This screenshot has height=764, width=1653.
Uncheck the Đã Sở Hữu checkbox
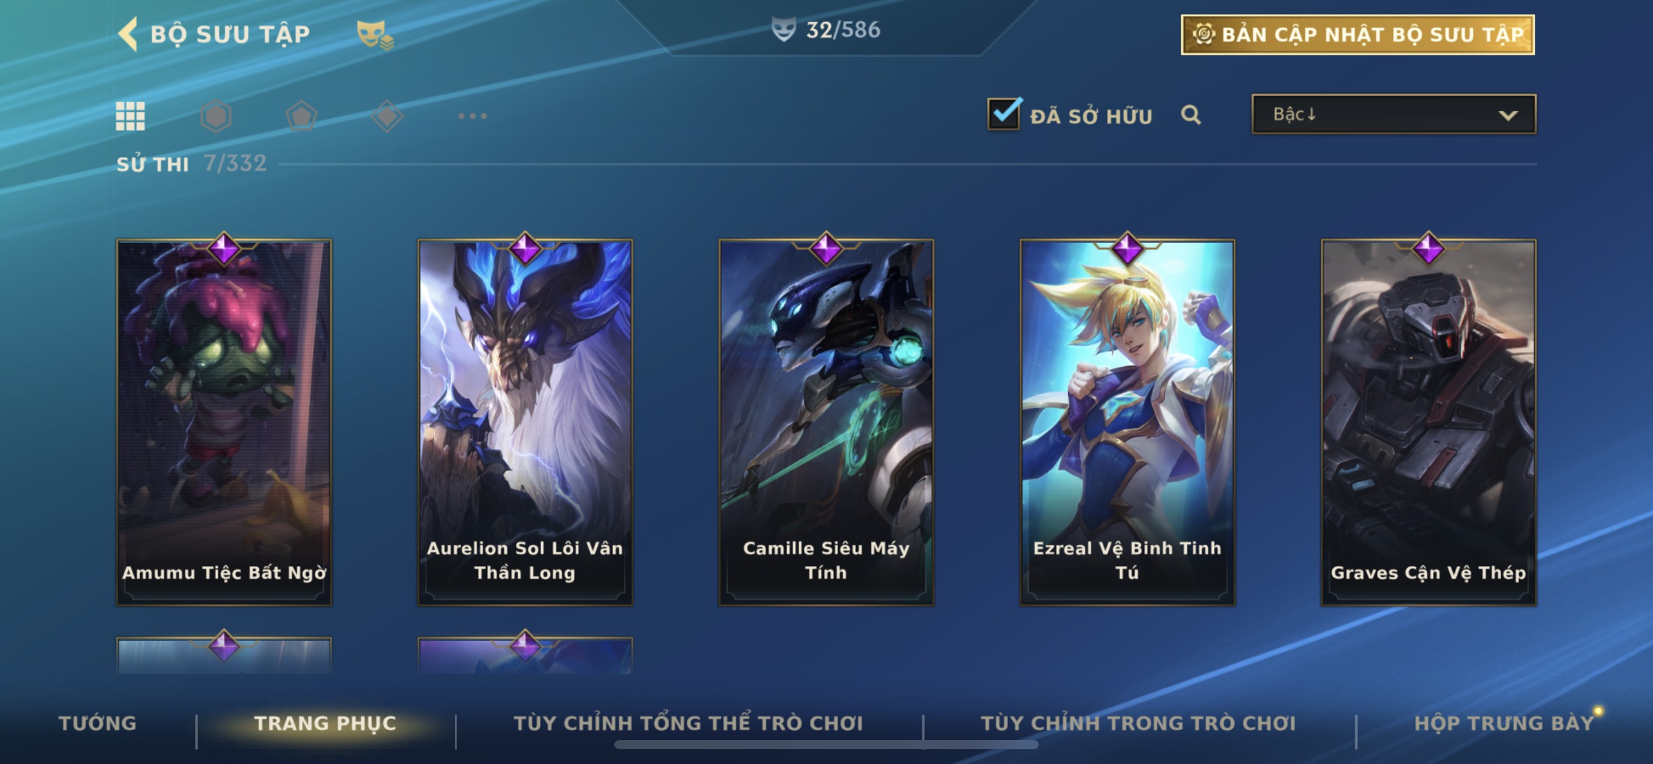[x=1004, y=114]
